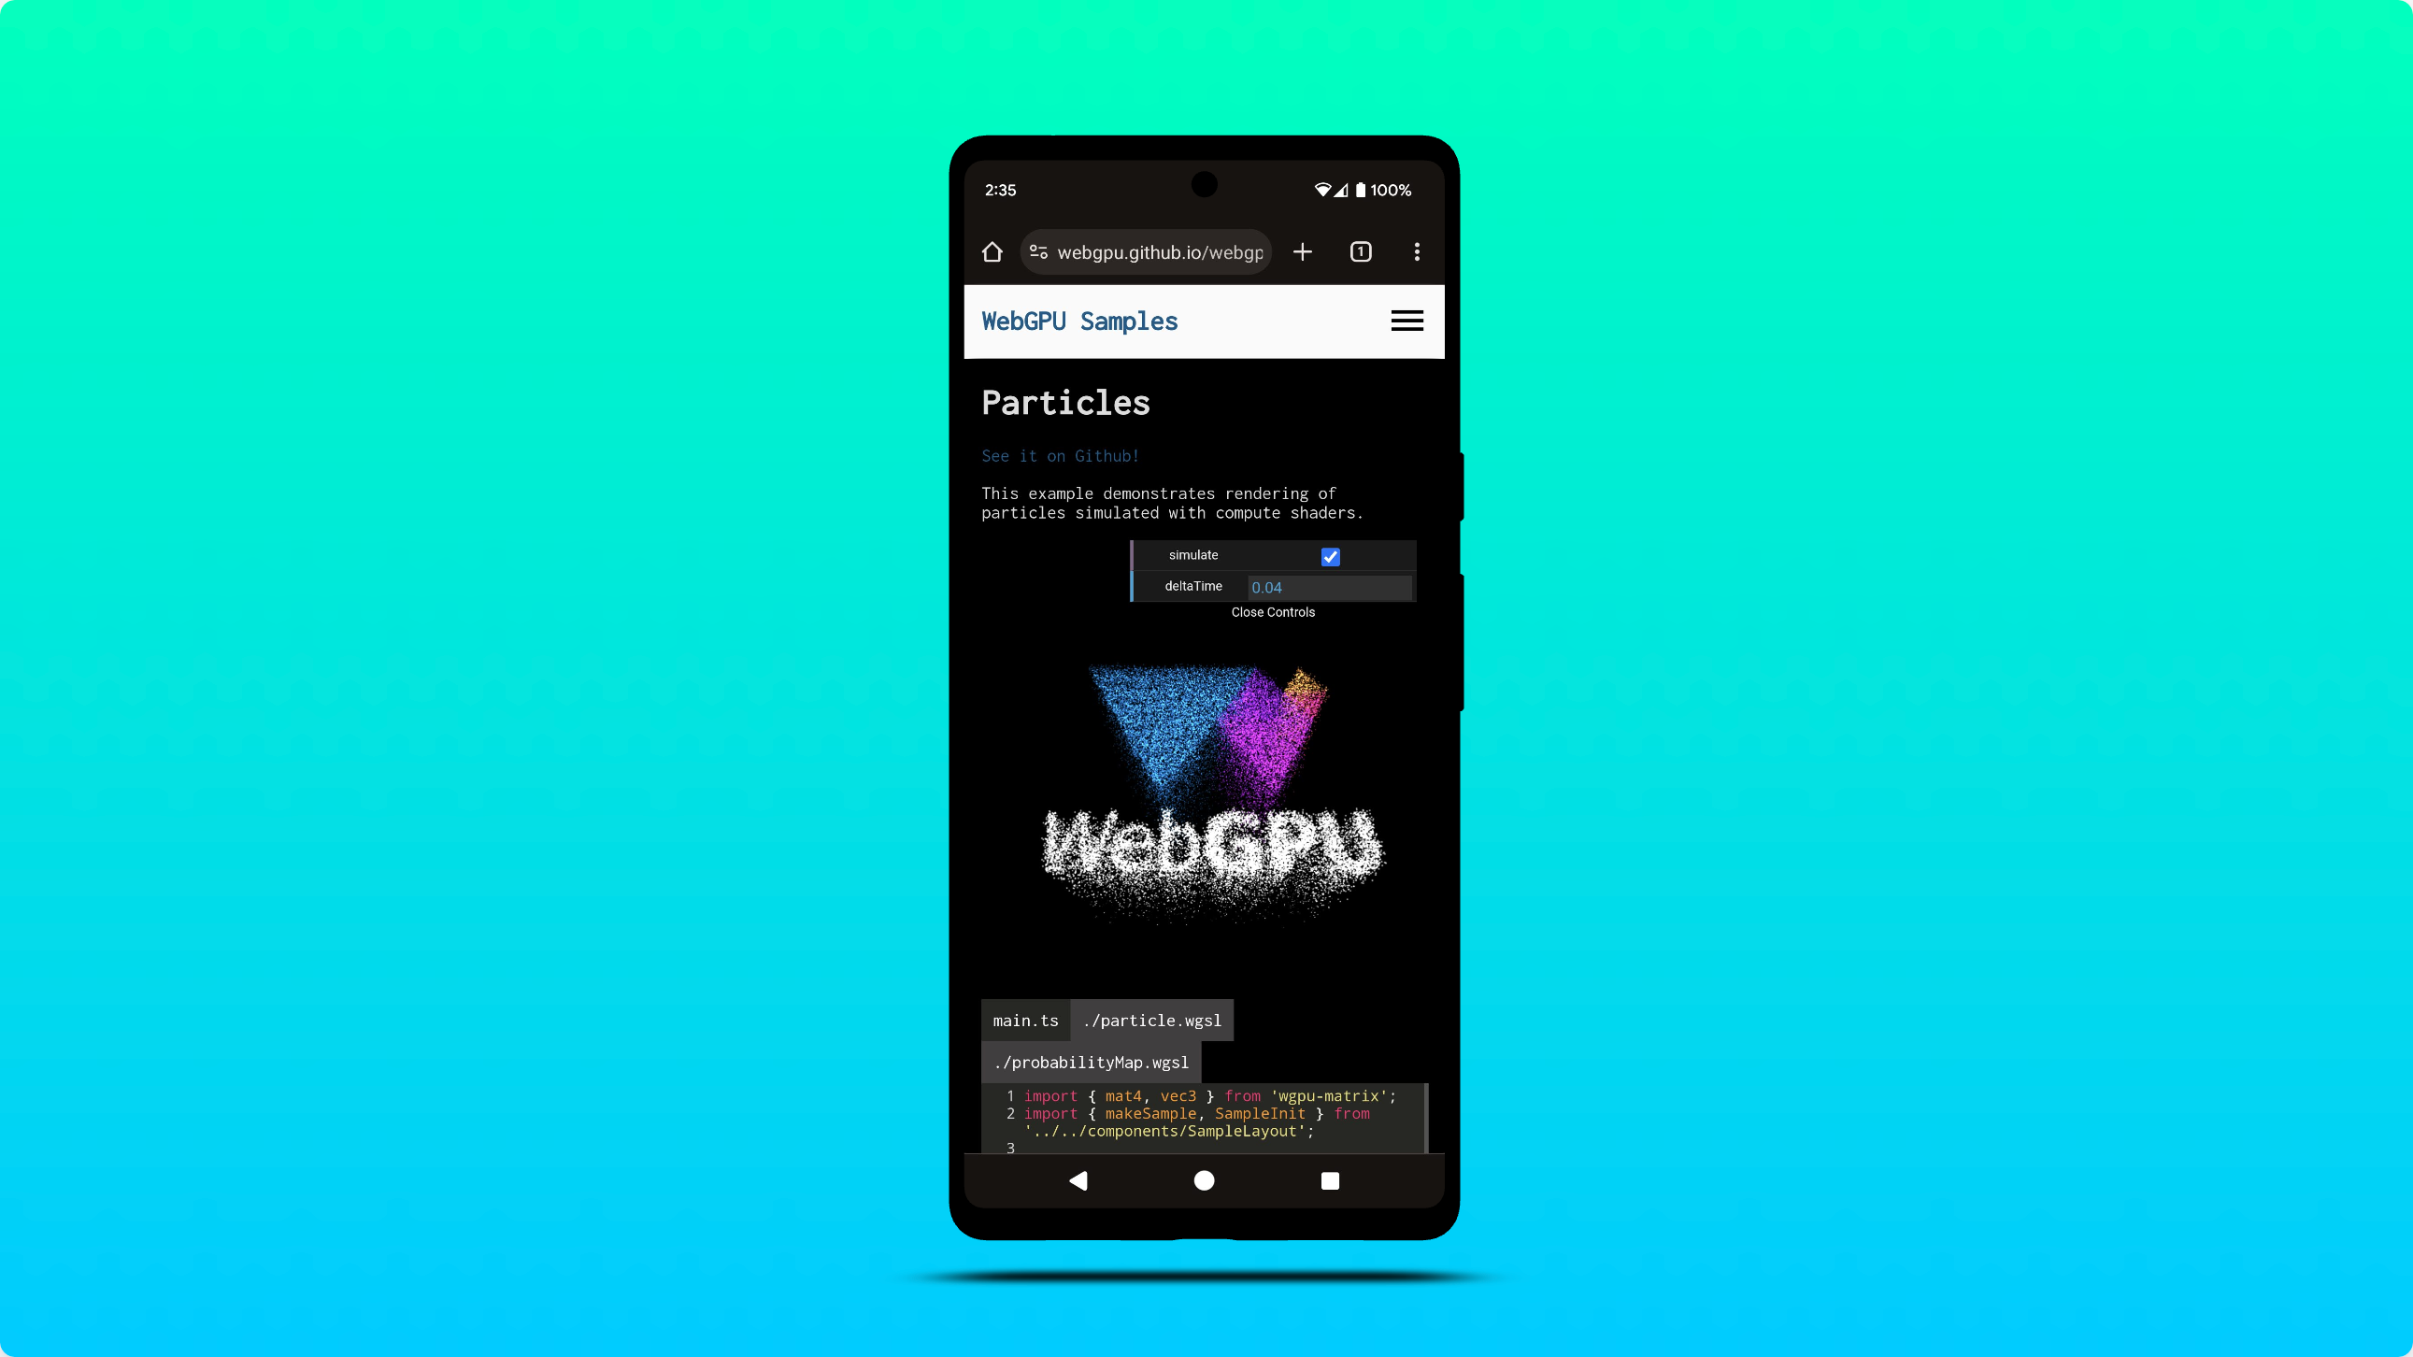Click the new tab plus icon

(x=1305, y=251)
